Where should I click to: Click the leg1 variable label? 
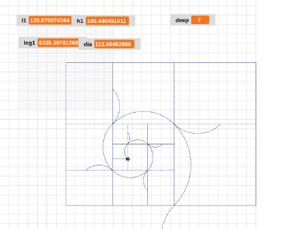[29, 43]
